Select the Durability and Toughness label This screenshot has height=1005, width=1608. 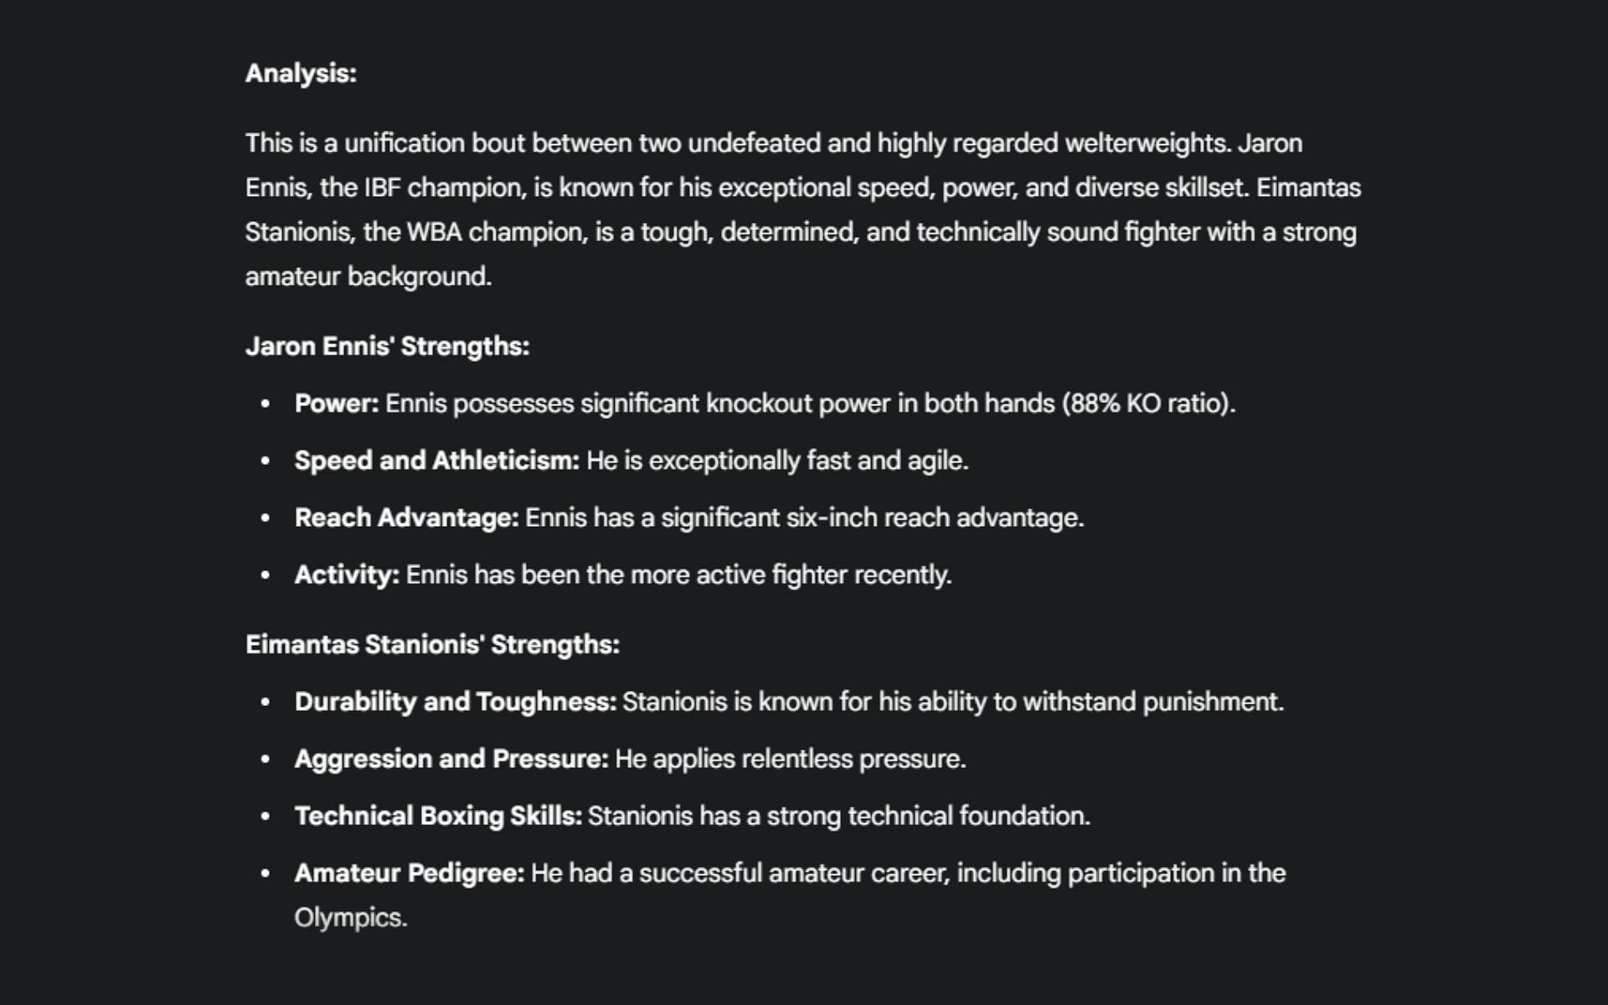455,702
